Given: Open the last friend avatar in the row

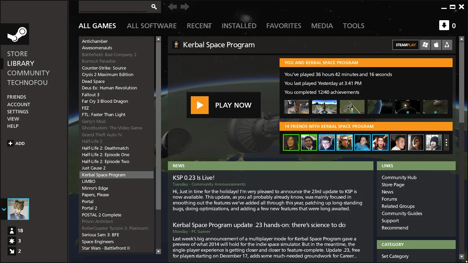Looking at the screenshot, I should 434,142.
